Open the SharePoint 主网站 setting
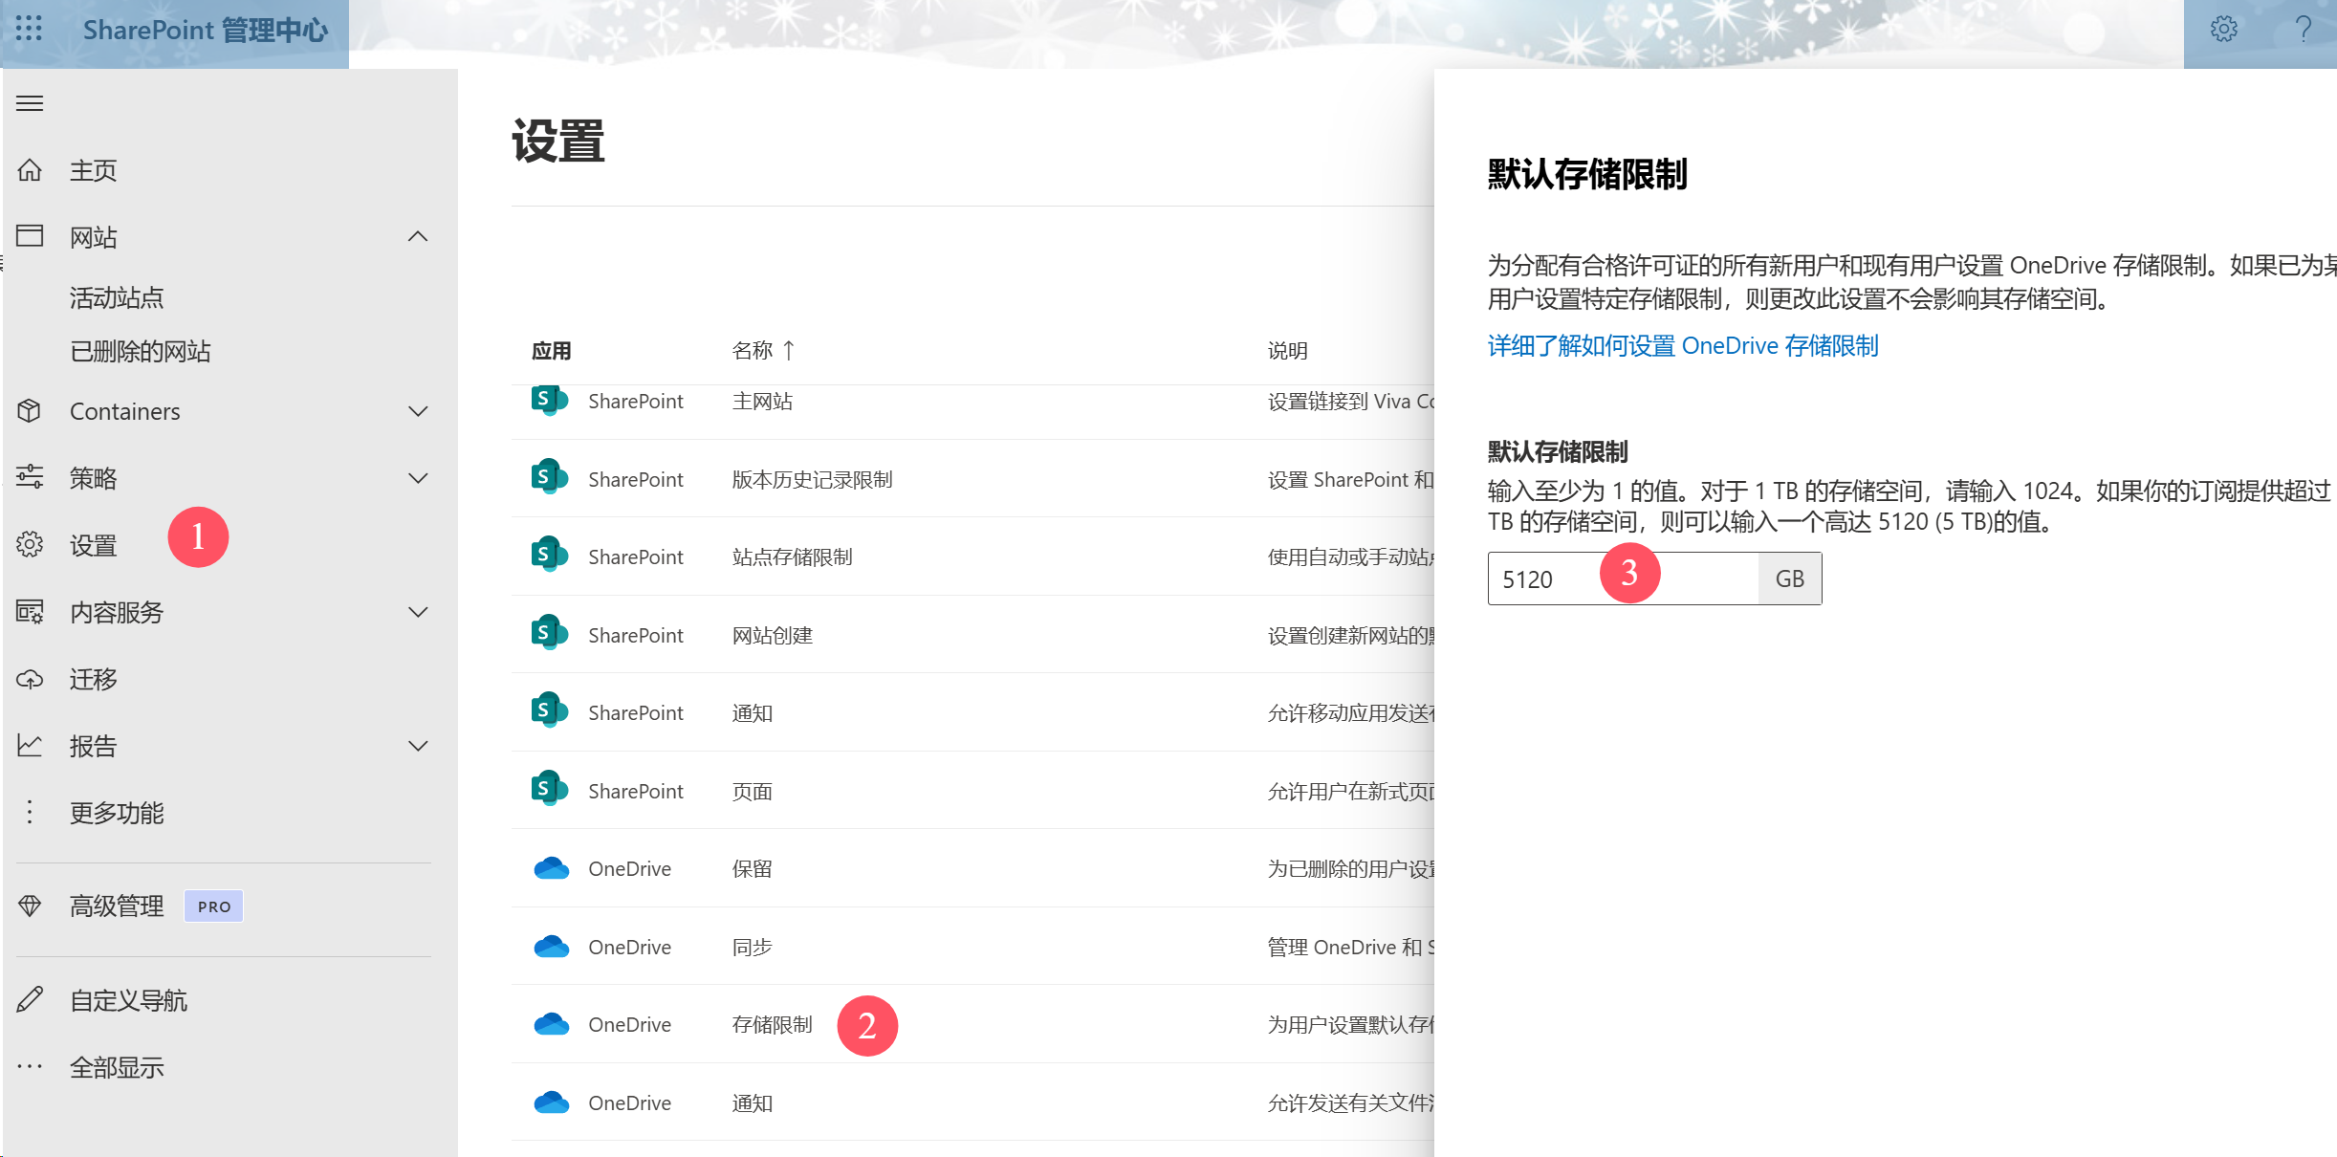Screen dimensions: 2337x1157 tap(762, 401)
